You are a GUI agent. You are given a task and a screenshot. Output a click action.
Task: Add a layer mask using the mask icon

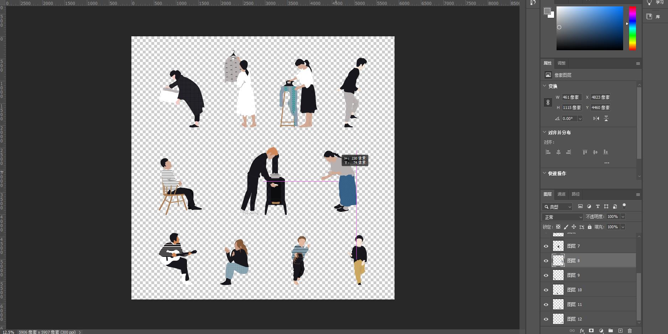[591, 331]
